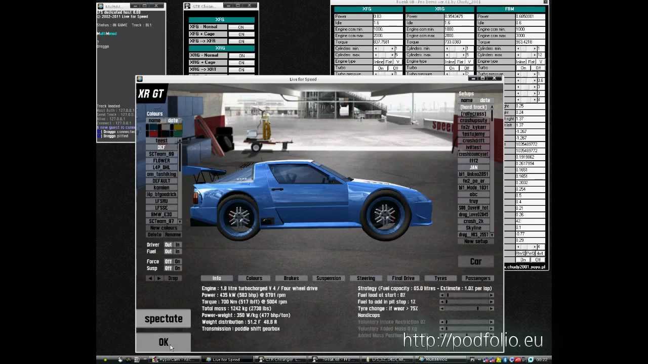
Task: Decrease Tyre change wear slider arrow
Action: pos(442,308)
